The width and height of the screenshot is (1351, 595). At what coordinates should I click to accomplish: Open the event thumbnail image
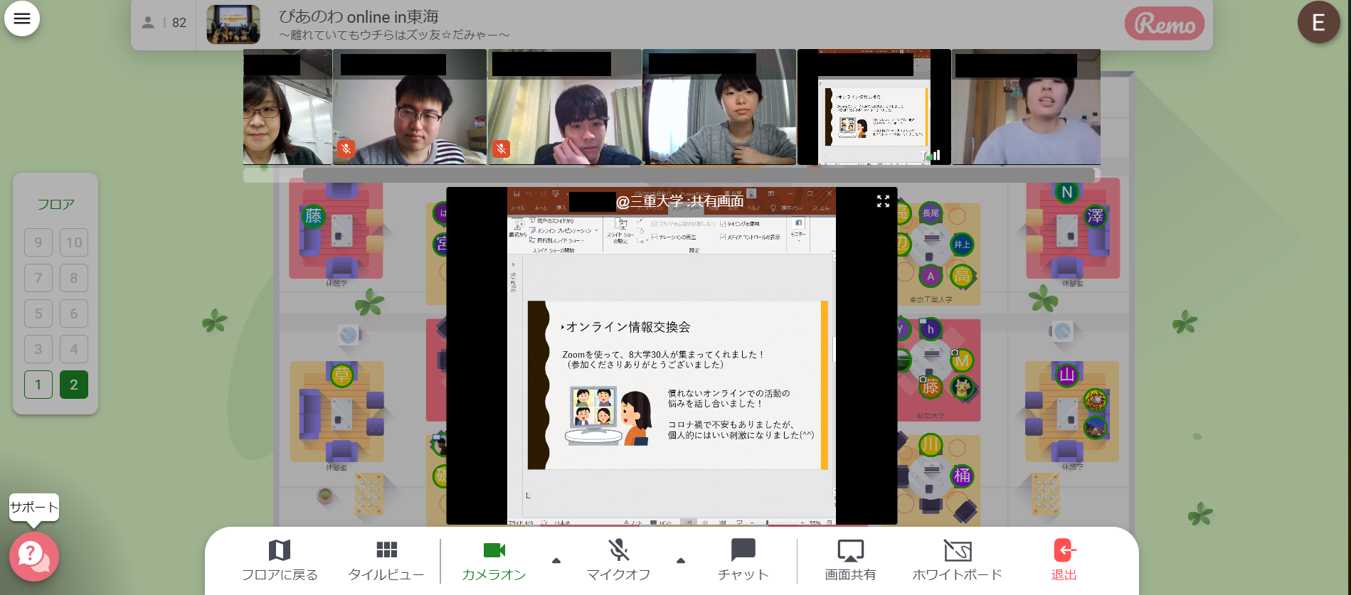233,25
